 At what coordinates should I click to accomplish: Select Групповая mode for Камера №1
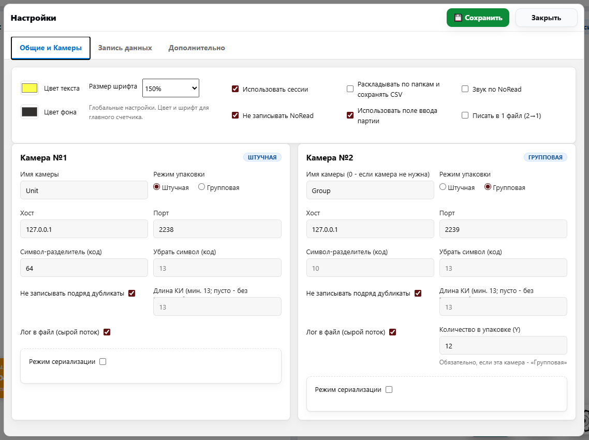pyautogui.click(x=202, y=187)
